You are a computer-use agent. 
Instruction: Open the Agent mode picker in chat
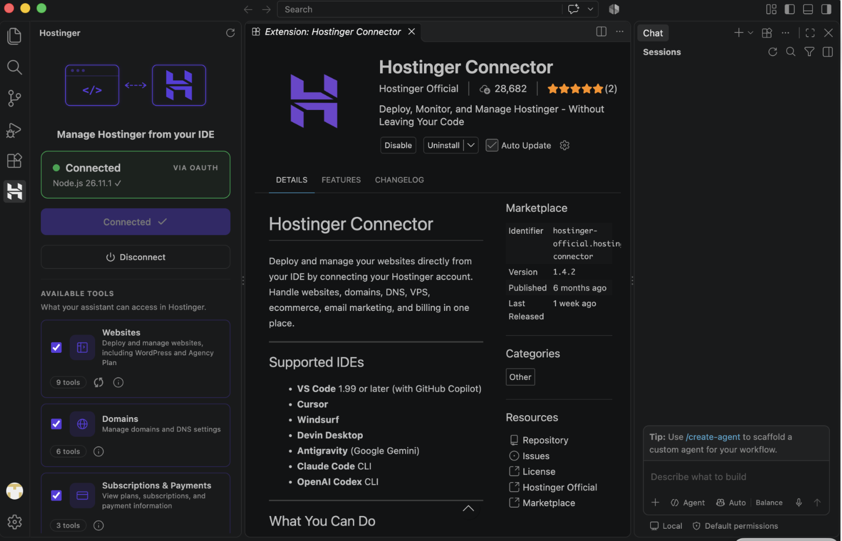coord(688,503)
